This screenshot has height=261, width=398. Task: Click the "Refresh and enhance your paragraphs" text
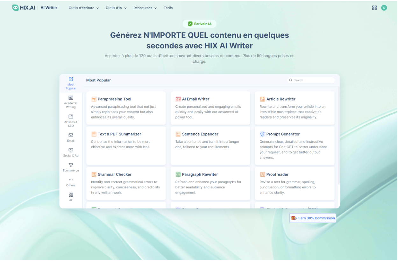208,187
